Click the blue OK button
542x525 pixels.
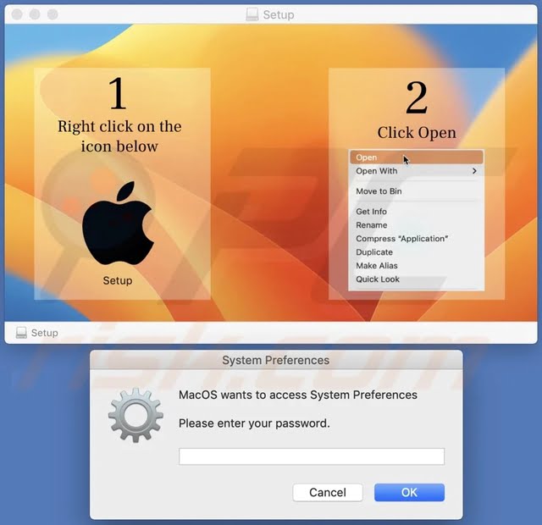tap(409, 492)
